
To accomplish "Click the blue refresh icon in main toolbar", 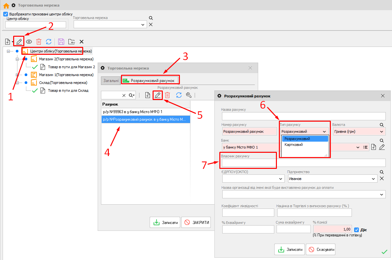I will pyautogui.click(x=49, y=42).
